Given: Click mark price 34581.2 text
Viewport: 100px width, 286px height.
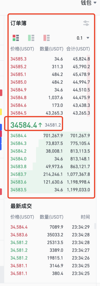Looking at the screenshot, I should point(53,125).
